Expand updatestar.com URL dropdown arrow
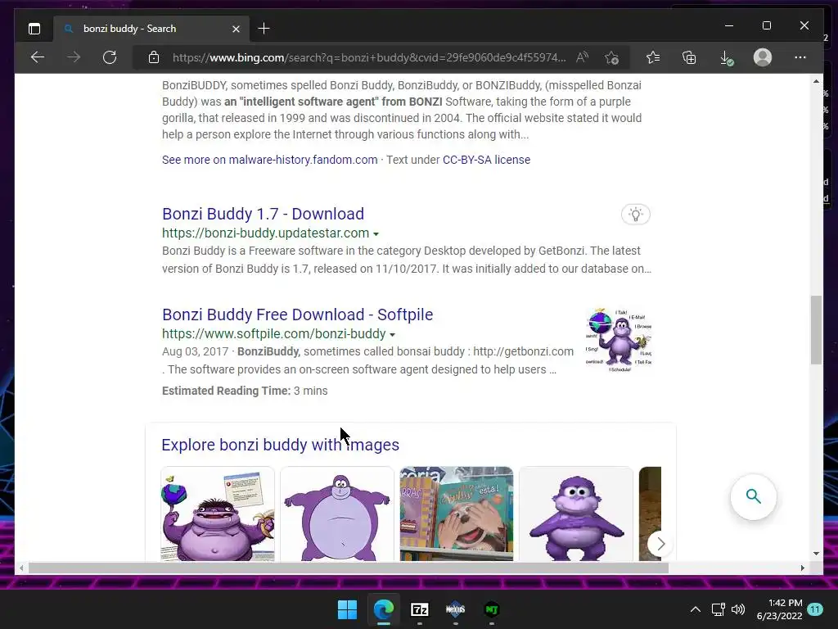The height and width of the screenshot is (629, 838). [376, 233]
